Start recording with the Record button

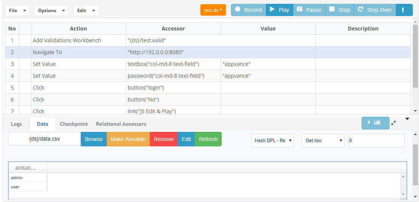248,10
